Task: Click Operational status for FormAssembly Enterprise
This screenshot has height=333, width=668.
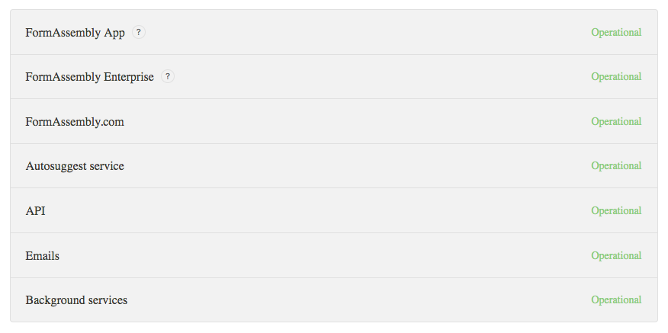Action: [x=616, y=77]
